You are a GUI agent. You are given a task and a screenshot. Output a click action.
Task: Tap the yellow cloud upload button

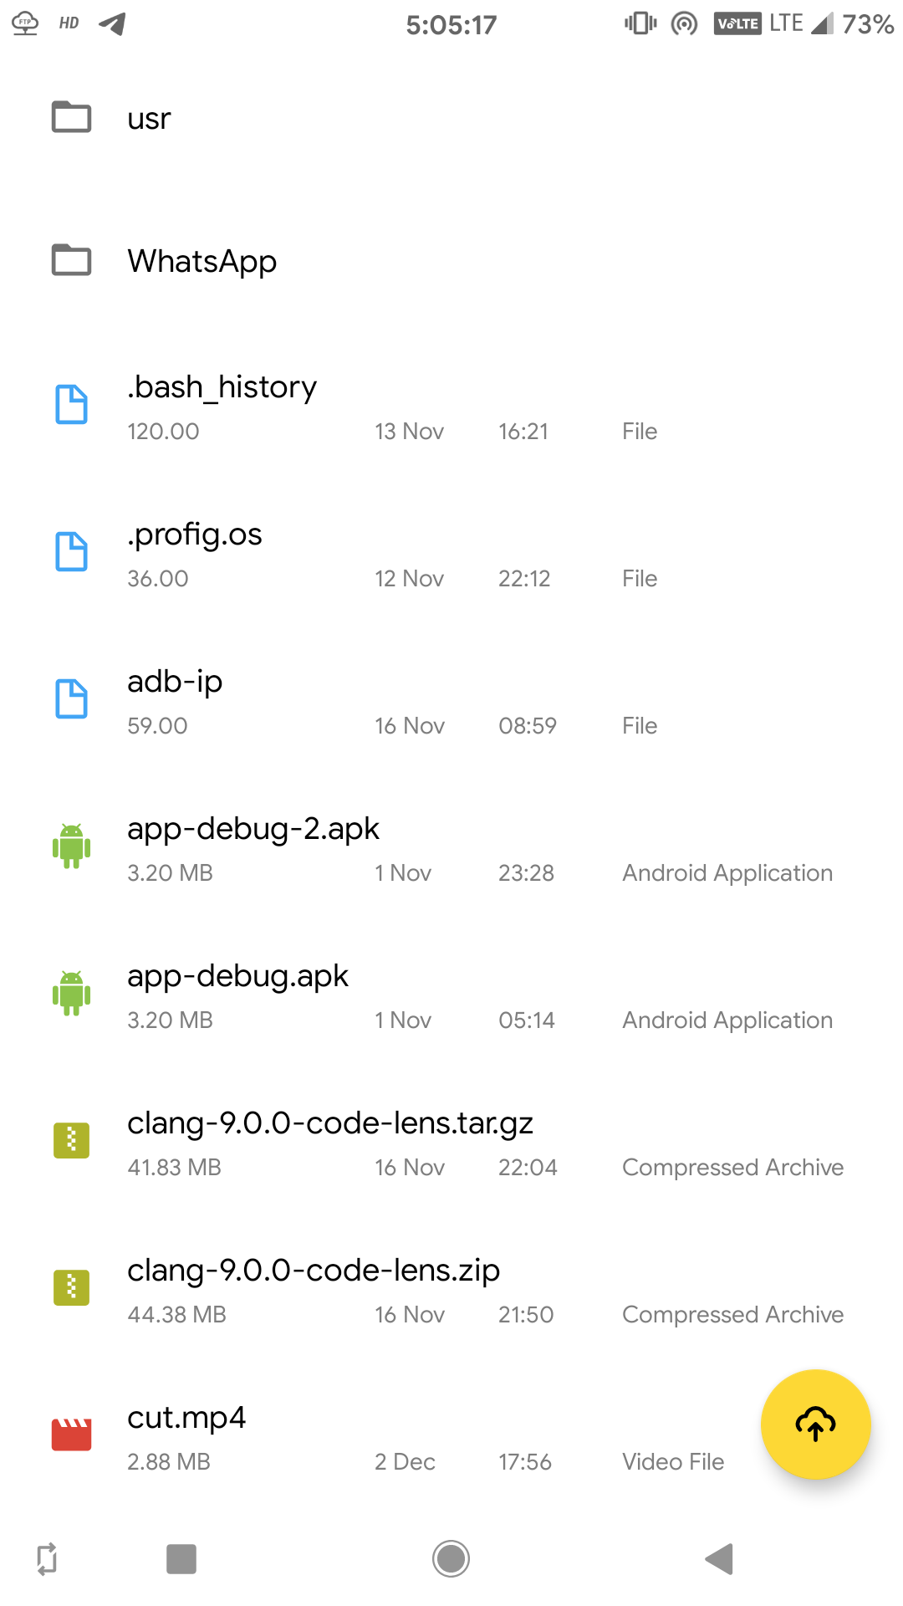815,1424
